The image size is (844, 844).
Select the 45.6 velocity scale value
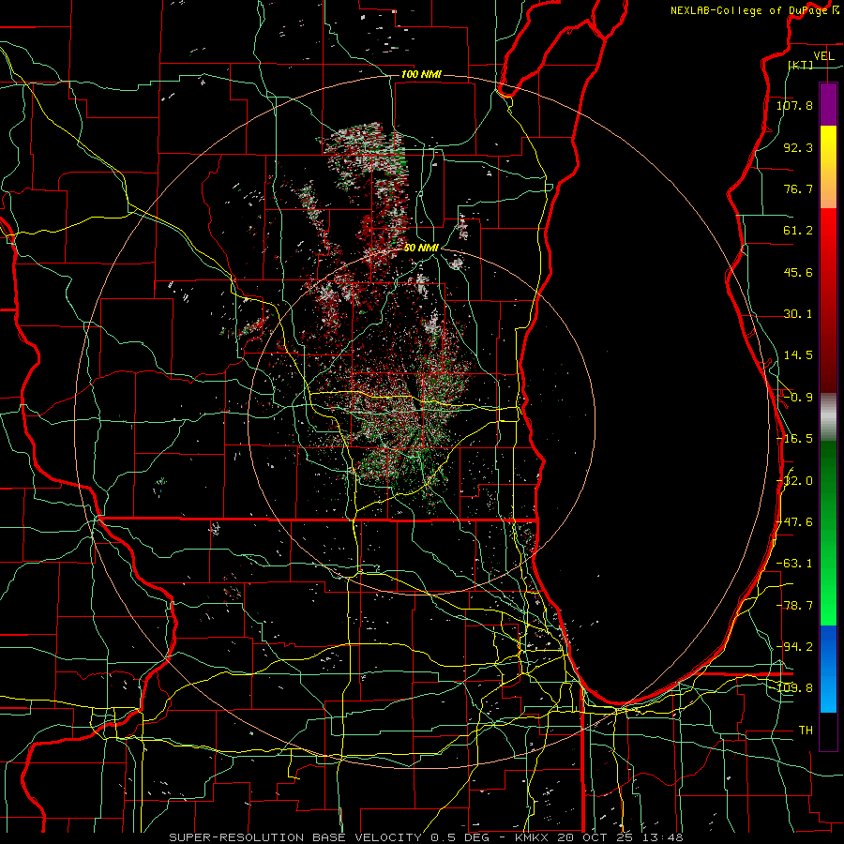798,272
